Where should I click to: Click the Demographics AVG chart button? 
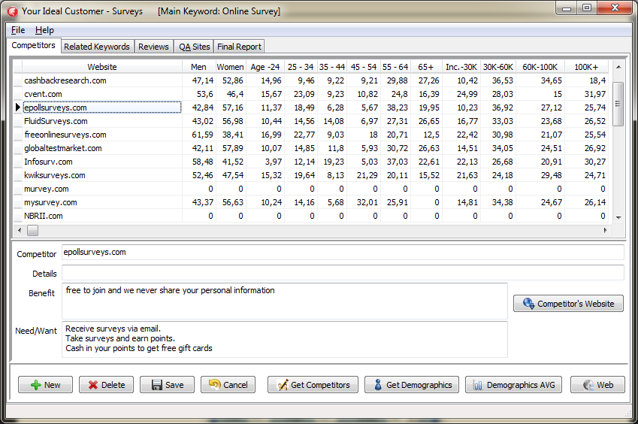pyautogui.click(x=514, y=384)
